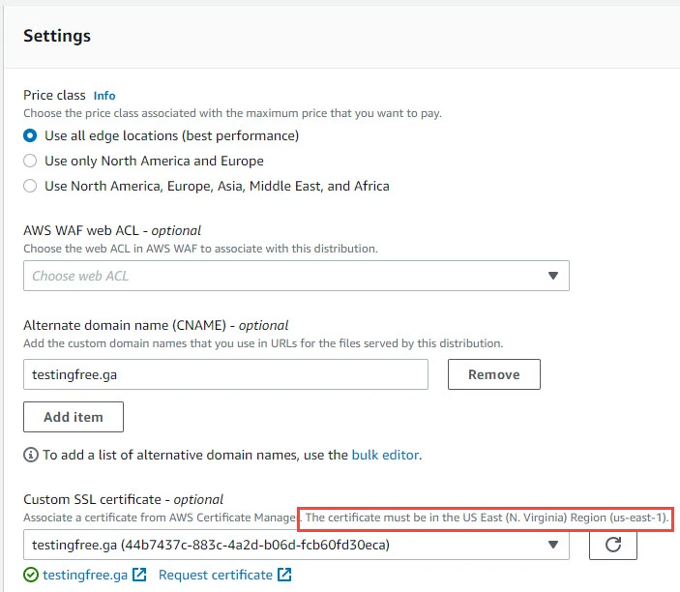Select Use all edge locations option
This screenshot has height=592, width=680.
pos(31,135)
